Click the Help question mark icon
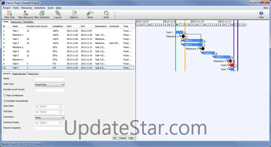The width and height of the screenshot is (271, 147). pyautogui.click(x=261, y=13)
